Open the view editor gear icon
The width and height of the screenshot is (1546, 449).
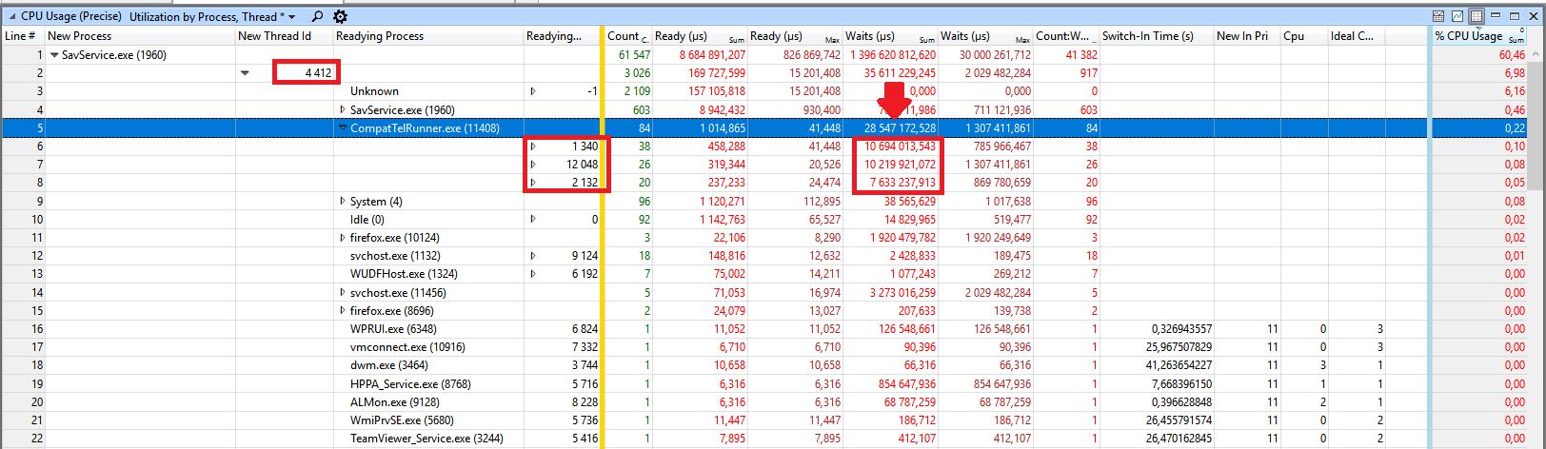(340, 16)
